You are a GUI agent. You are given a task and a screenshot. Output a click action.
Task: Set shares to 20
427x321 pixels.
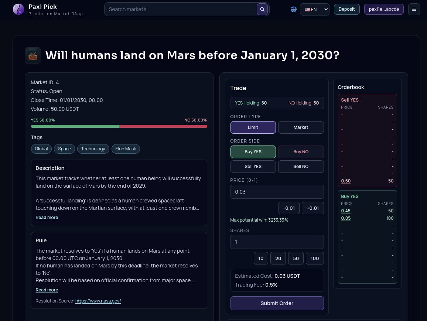click(x=278, y=258)
